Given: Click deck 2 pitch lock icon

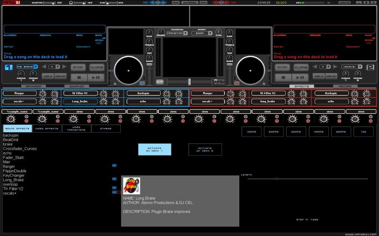Looking at the screenshot, I should [264, 84].
